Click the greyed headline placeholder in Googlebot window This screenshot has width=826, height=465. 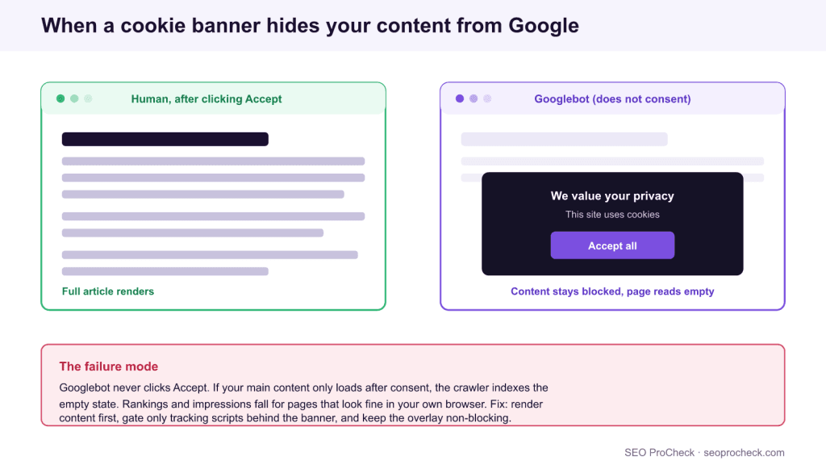pos(564,139)
